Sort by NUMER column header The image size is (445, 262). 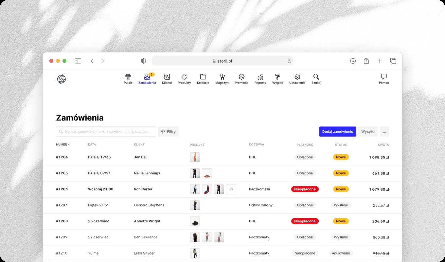tap(63, 144)
